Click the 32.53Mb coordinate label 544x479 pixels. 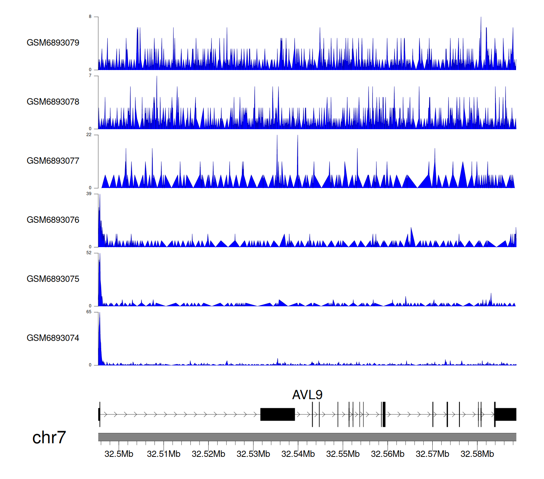[x=253, y=454]
